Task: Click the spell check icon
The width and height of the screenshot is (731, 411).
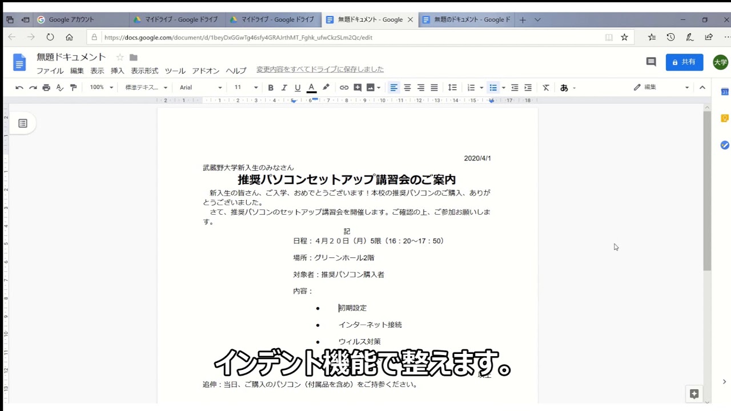Action: [x=59, y=87]
